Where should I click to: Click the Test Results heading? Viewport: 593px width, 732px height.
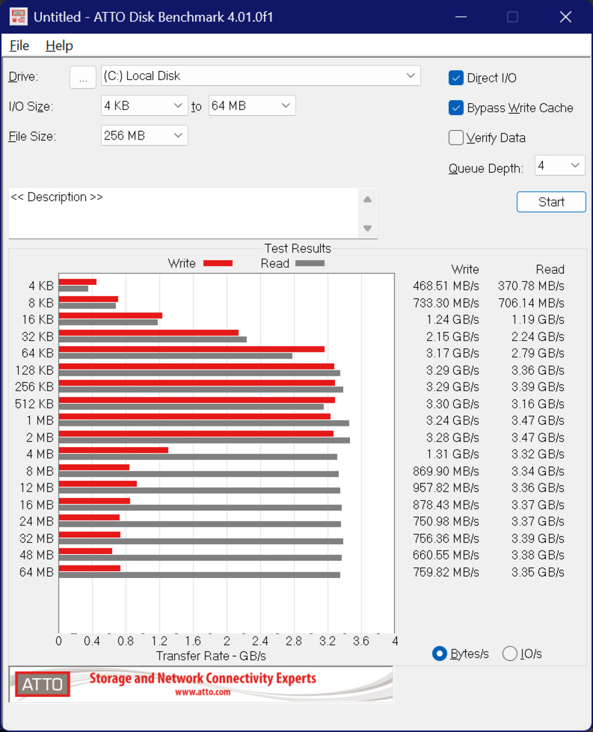[297, 249]
